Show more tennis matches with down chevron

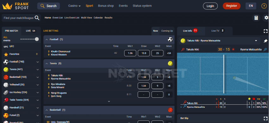coord(109,101)
